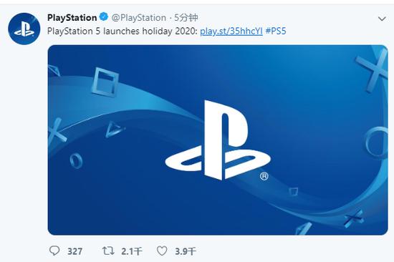Expand the tweet options chevron

(382, 19)
